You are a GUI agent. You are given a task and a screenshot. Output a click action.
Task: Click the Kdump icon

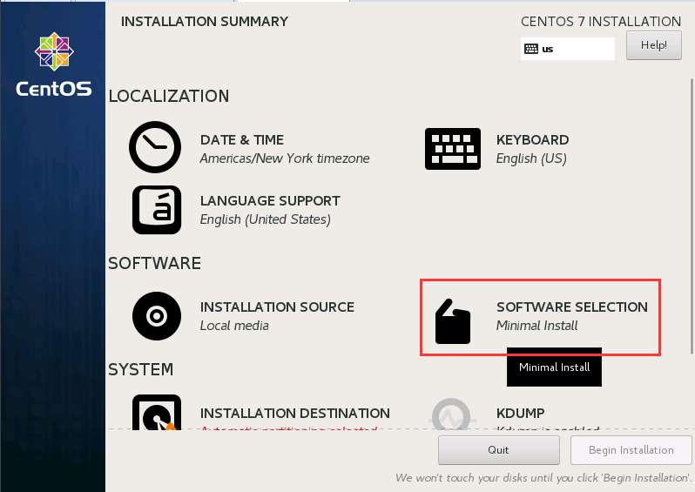point(451,414)
